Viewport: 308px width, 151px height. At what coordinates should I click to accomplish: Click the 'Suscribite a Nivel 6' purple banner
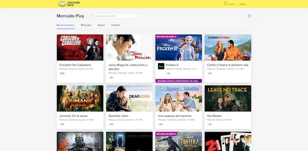(178, 81)
